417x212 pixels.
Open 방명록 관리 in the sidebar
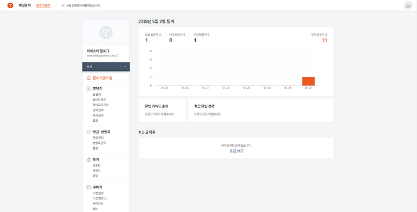pos(99,143)
